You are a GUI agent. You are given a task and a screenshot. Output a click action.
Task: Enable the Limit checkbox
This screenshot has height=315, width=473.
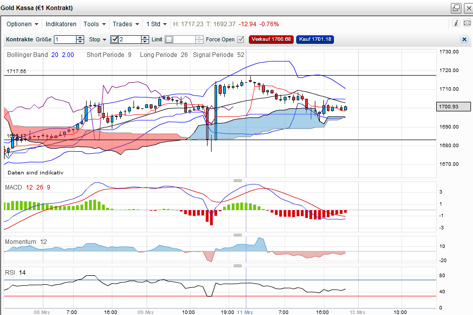point(169,39)
